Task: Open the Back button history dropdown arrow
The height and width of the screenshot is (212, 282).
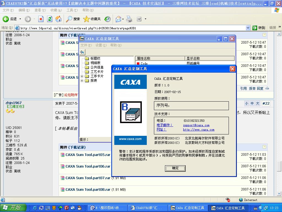Action: pos(20,19)
